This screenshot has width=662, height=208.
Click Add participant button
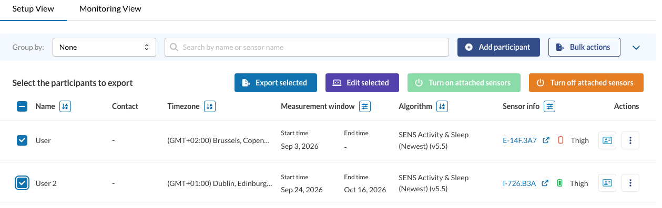[498, 47]
